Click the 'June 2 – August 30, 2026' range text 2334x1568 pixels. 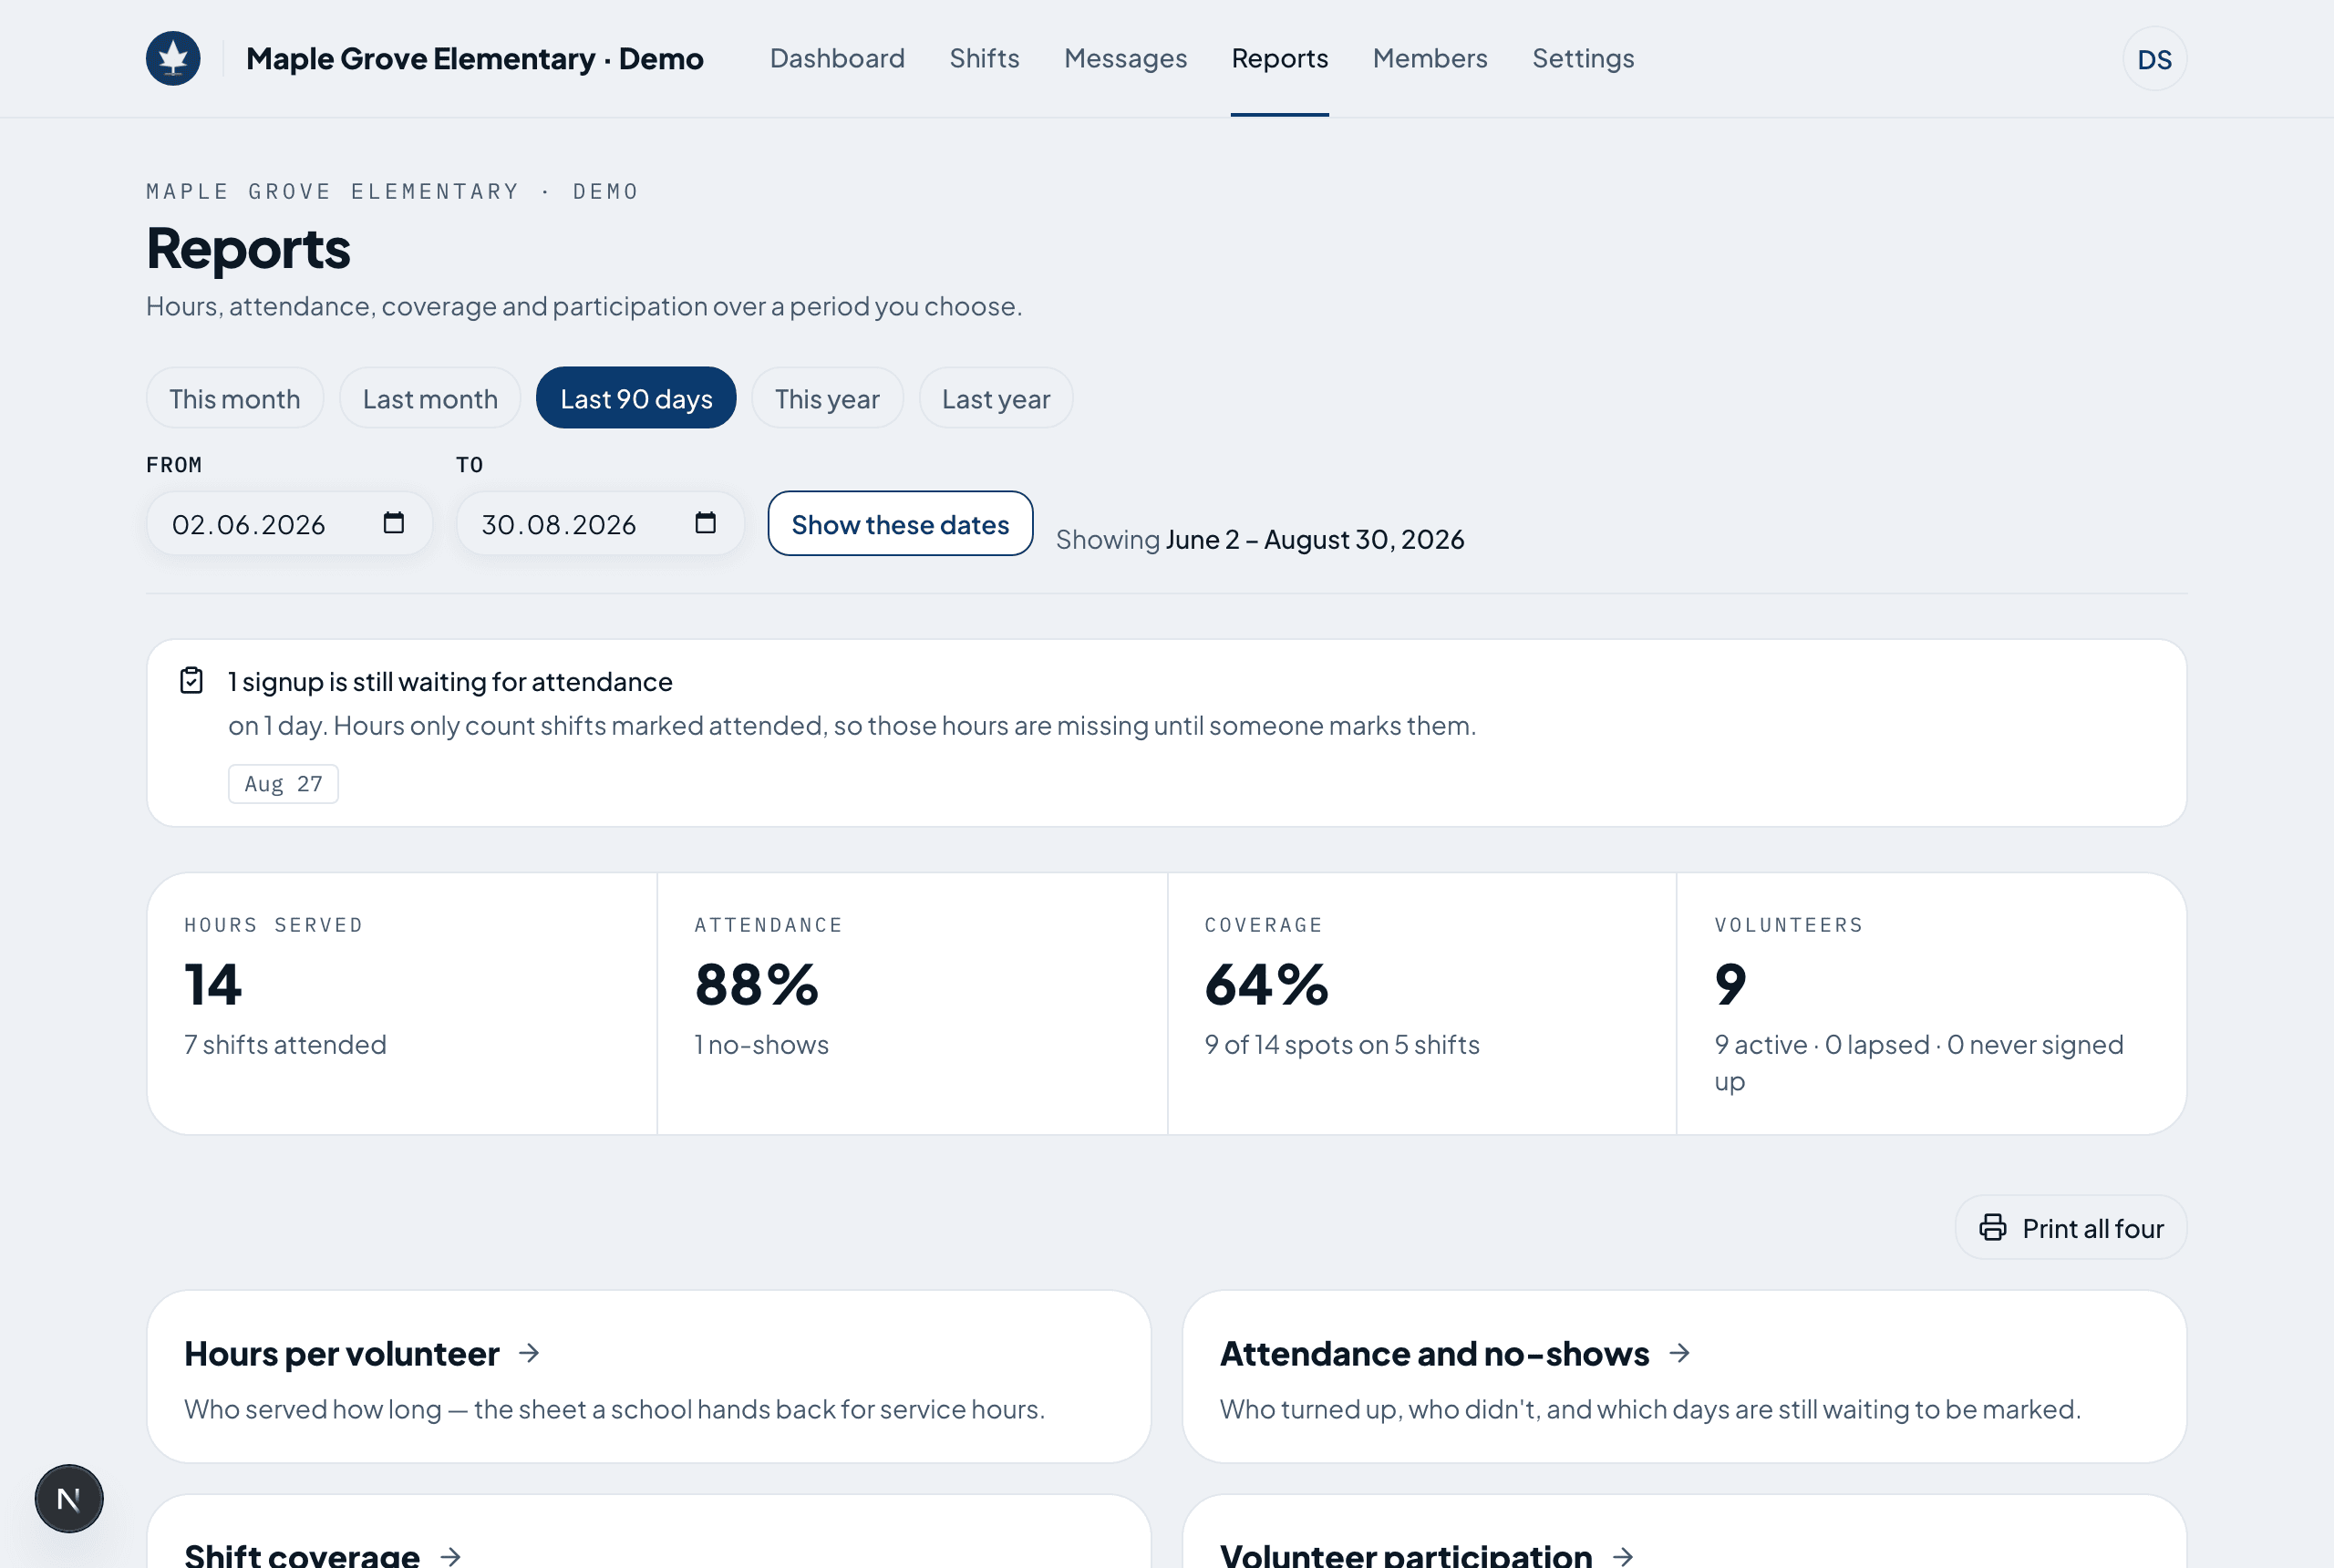coord(1315,539)
